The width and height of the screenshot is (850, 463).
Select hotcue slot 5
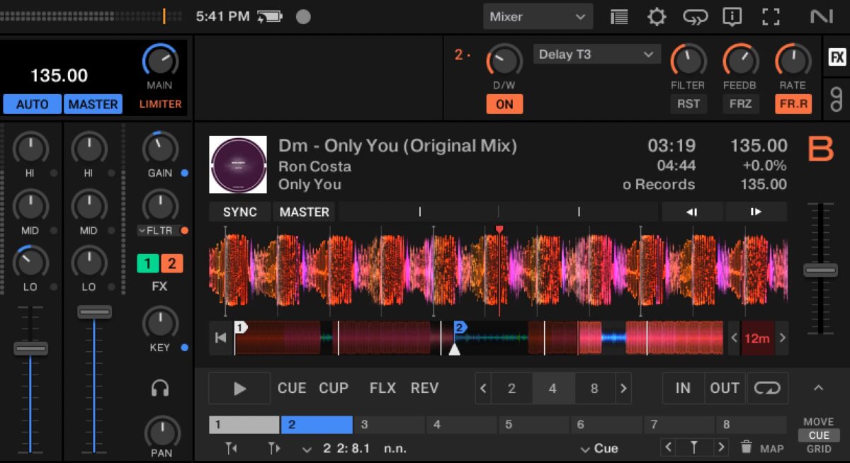point(533,425)
